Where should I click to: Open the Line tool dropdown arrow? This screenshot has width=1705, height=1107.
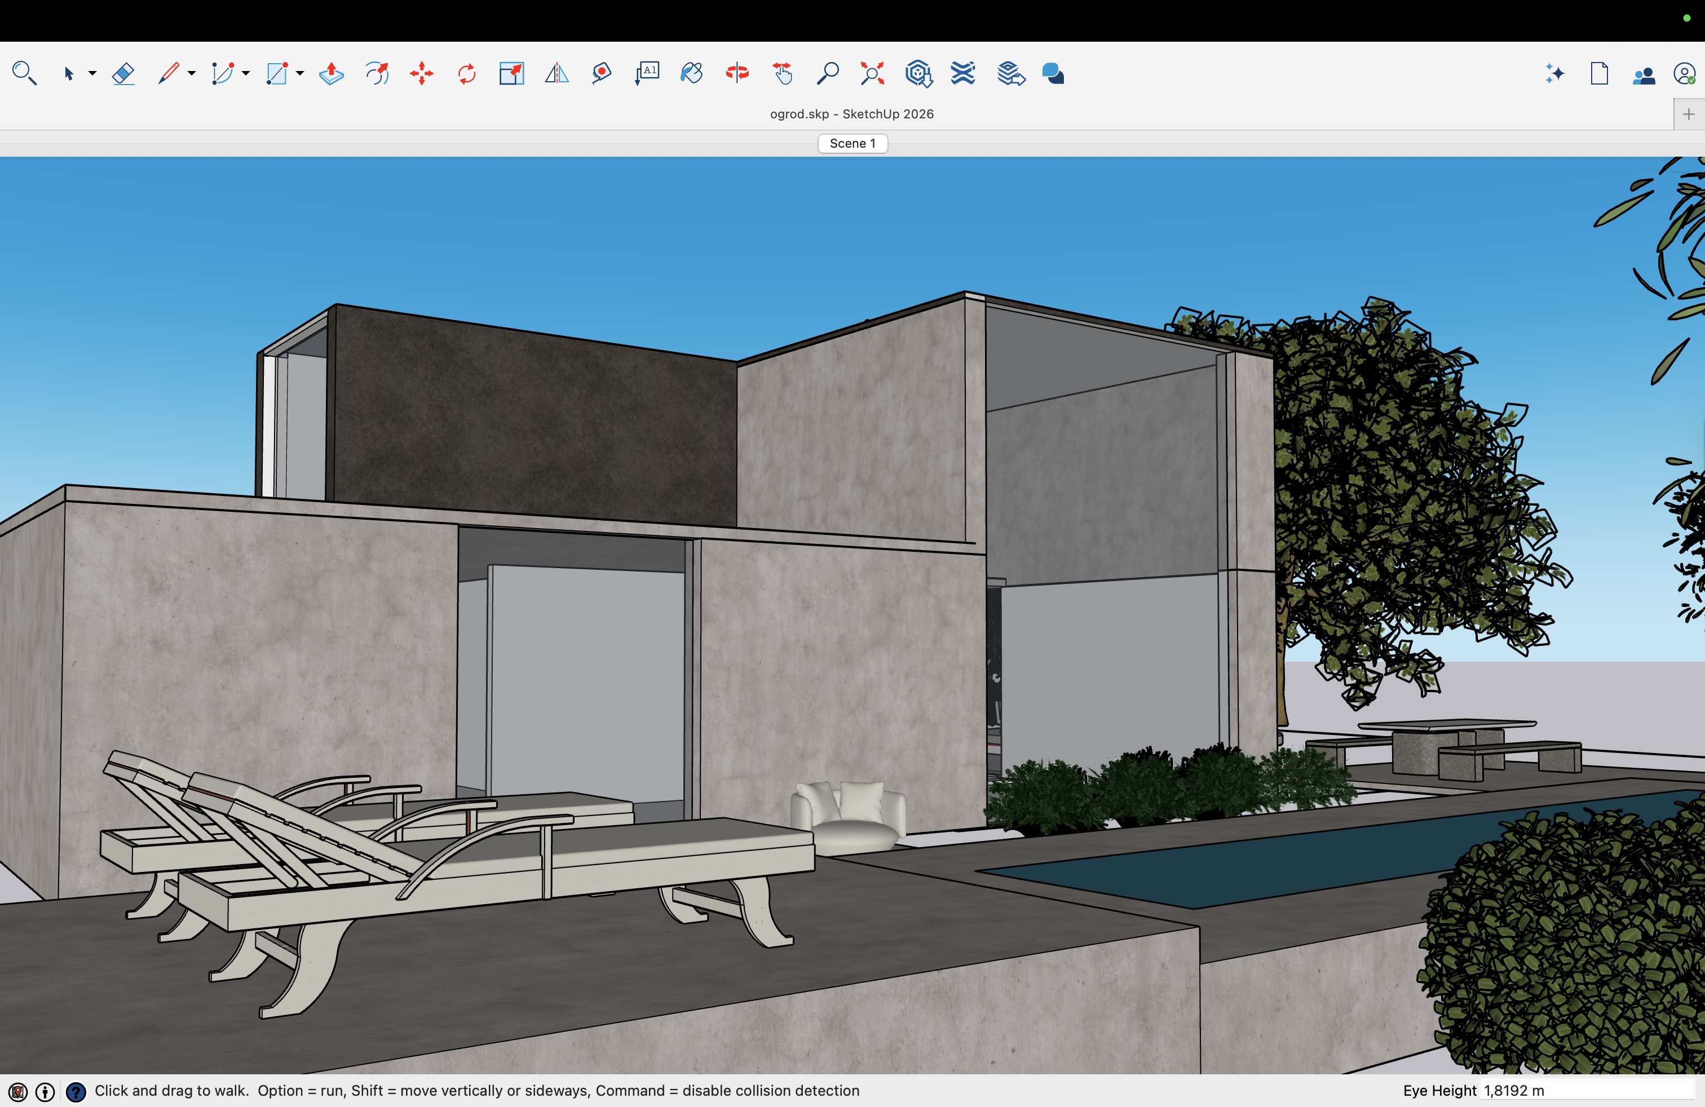191,73
